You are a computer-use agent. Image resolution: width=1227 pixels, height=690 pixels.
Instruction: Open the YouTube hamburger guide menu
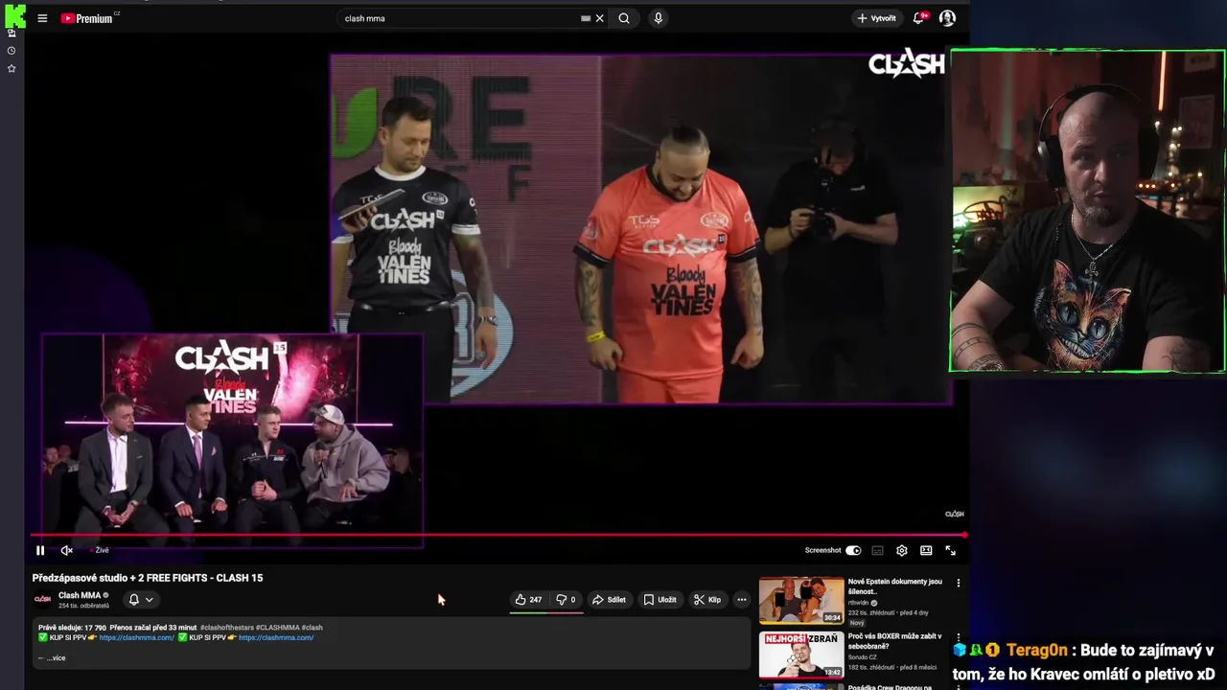42,18
